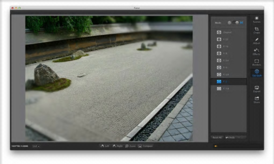Click the 1024*768 image size text
The height and width of the screenshot is (164, 274).
click(20, 146)
